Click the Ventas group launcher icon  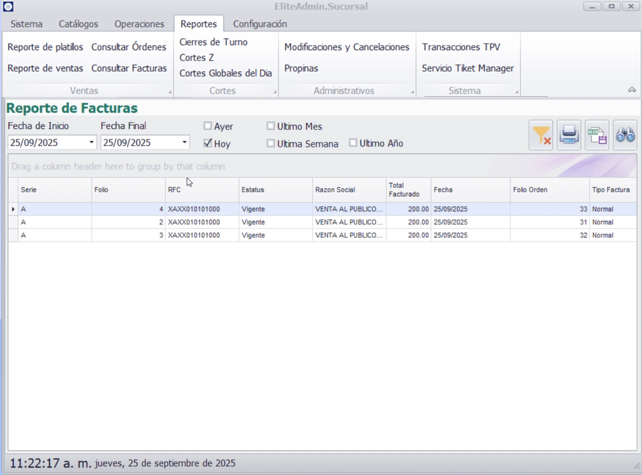tap(170, 93)
